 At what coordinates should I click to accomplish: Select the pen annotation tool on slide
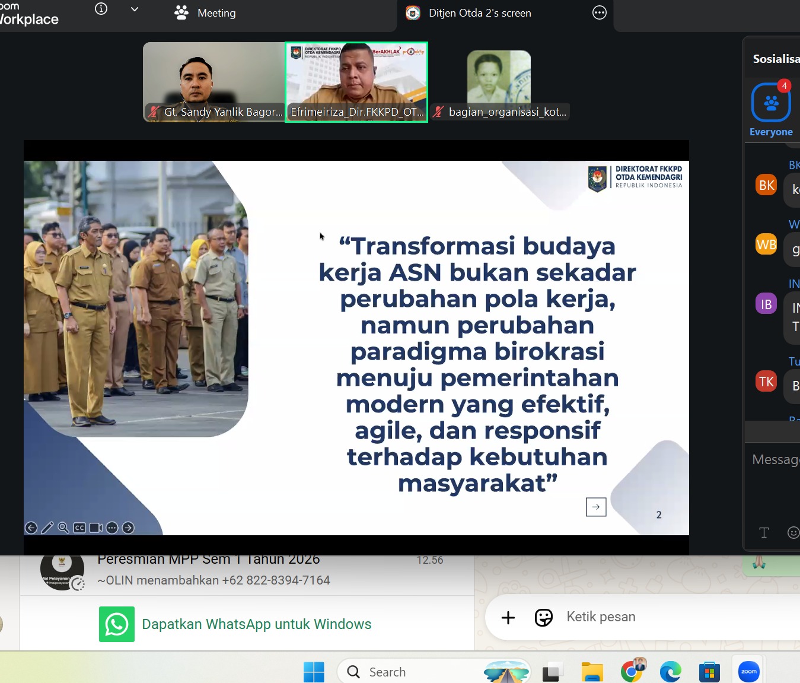[47, 528]
